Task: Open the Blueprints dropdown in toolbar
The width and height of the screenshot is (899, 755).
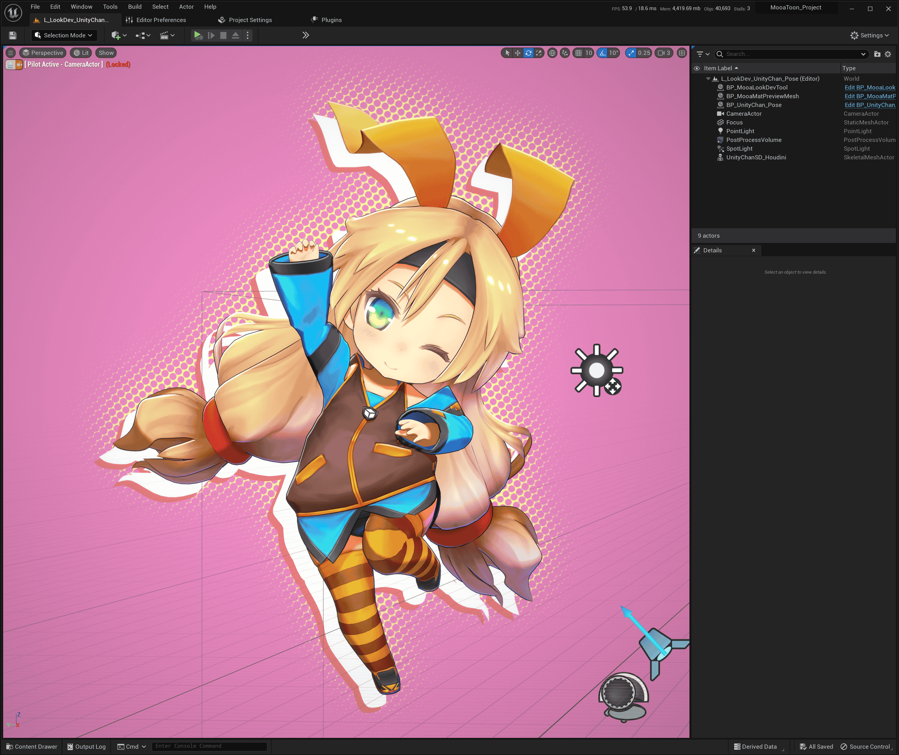Action: point(143,35)
